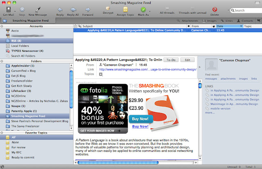Click the Delete toolbar icon
This screenshot has width=262, height=169.
coord(215,9)
